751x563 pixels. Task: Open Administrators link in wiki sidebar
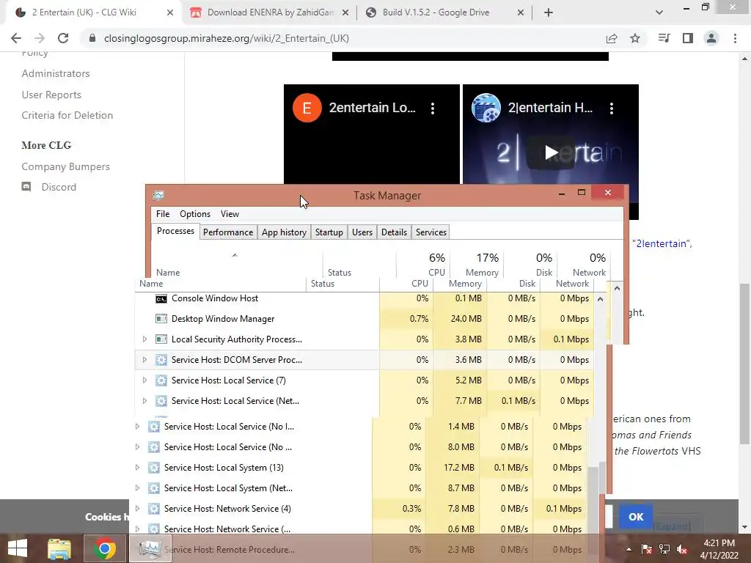(x=56, y=73)
